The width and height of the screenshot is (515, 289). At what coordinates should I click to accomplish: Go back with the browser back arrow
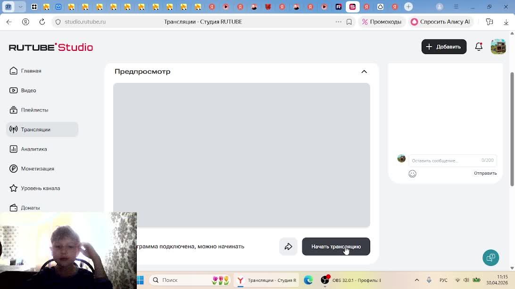(9, 22)
